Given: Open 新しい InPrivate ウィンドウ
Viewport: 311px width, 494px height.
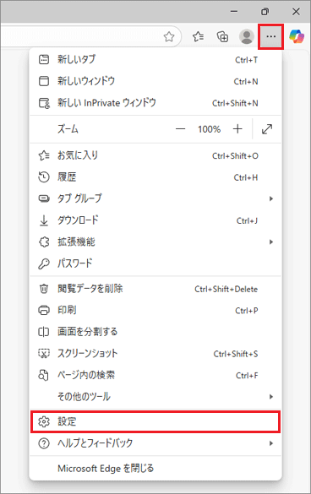Looking at the screenshot, I should click(x=155, y=103).
